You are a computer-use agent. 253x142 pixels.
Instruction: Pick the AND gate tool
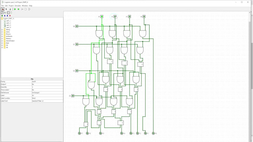(26, 9)
